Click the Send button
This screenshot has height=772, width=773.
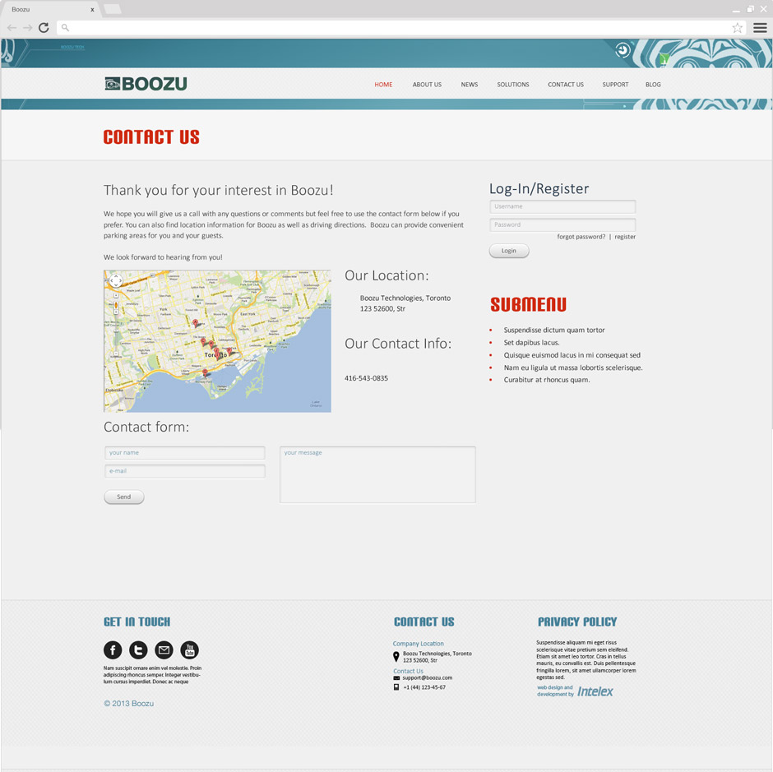click(123, 497)
